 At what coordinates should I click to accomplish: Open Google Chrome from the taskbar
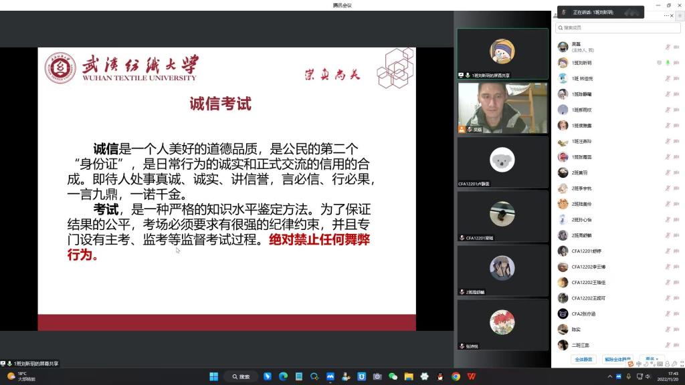(x=456, y=376)
